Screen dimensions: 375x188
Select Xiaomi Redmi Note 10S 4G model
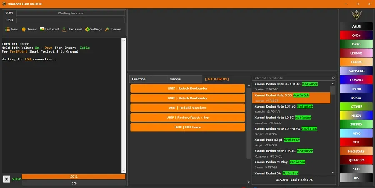(291, 153)
